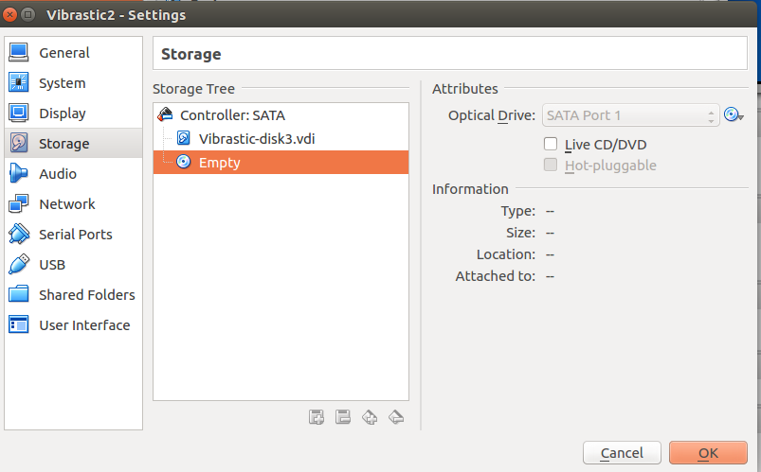Viewport: 761px width, 472px height.
Task: Go to the Shared Folders category
Action: [x=86, y=295]
